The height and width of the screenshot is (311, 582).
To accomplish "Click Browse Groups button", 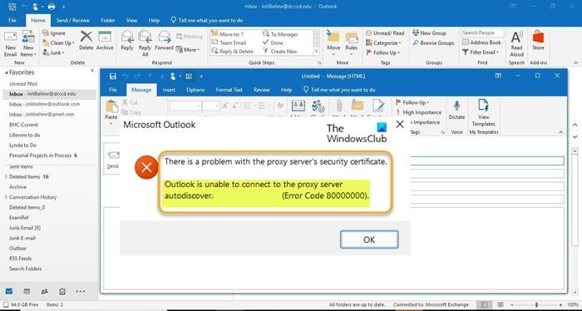I will 433,42.
